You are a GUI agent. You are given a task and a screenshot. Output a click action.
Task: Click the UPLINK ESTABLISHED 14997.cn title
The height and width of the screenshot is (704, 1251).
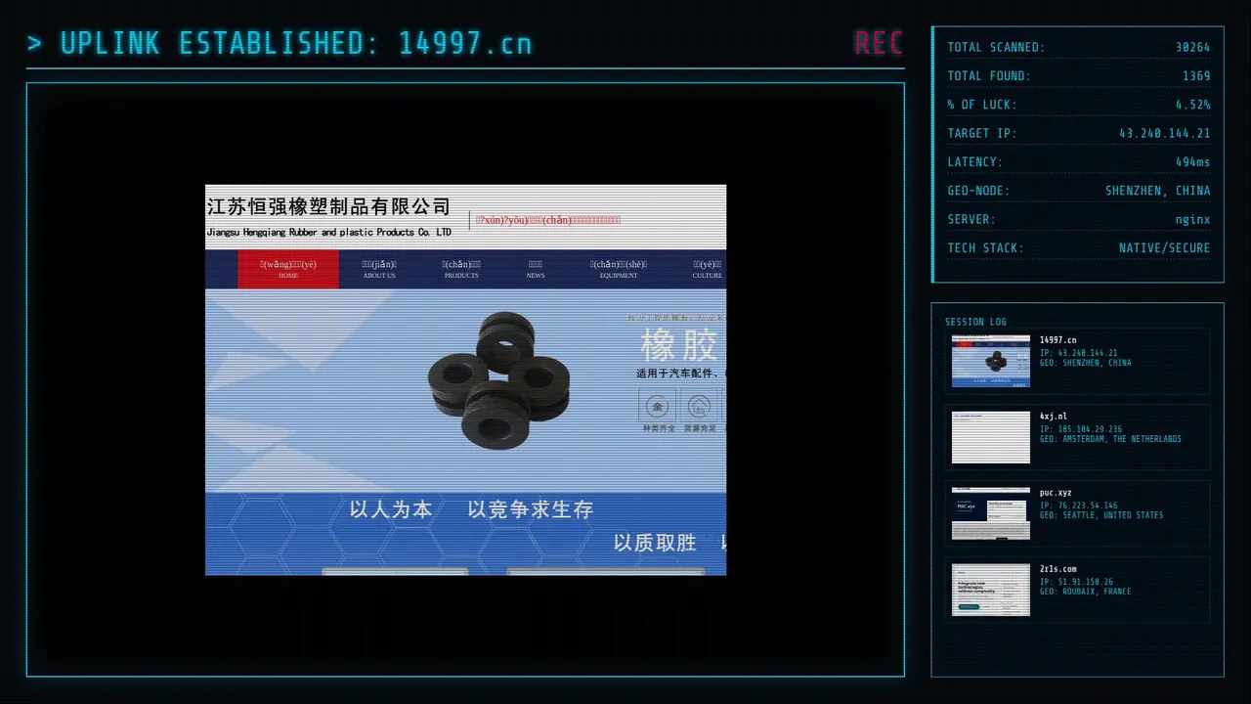[280, 43]
